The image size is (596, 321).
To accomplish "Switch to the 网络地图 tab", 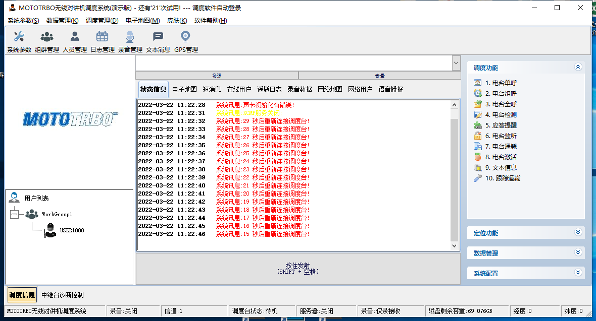I will pyautogui.click(x=330, y=90).
